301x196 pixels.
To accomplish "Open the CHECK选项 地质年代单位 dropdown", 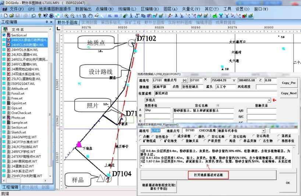I will pos(263,131).
